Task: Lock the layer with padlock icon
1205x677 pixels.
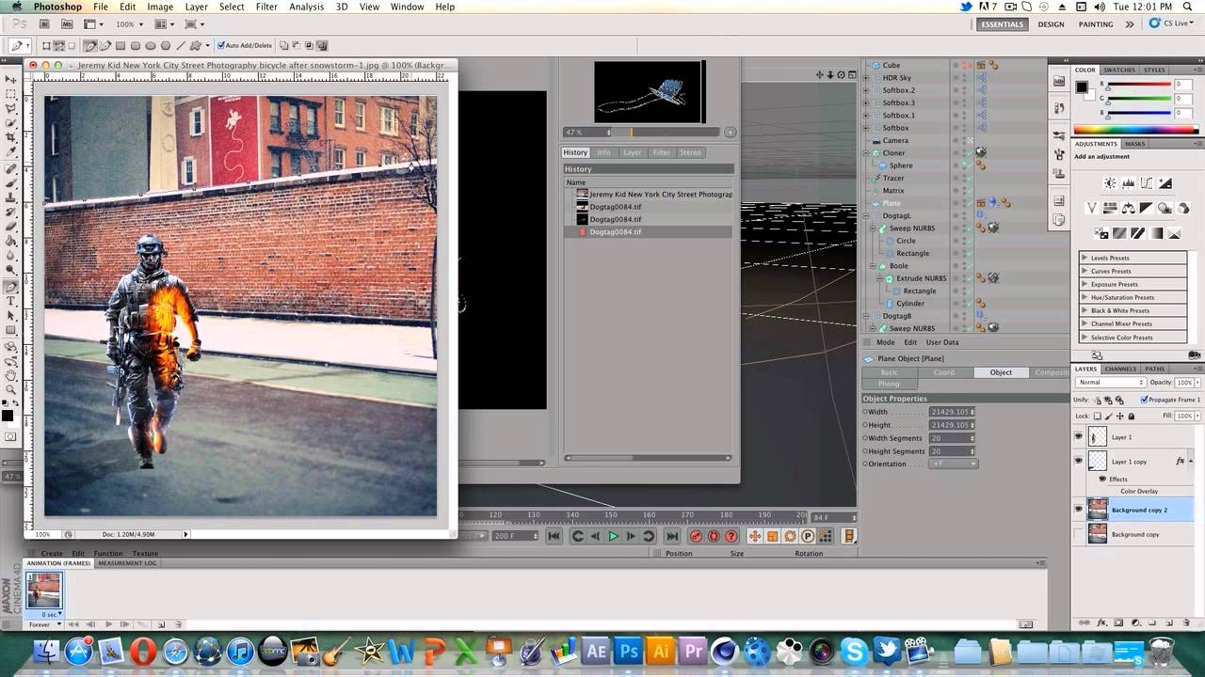Action: click(1131, 416)
